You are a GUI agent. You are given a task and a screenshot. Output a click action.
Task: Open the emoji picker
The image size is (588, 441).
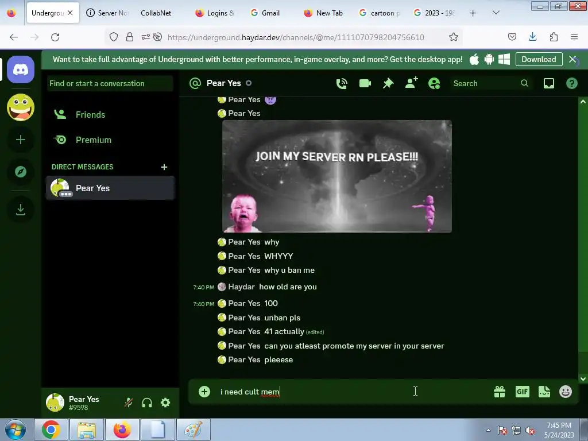[566, 392]
